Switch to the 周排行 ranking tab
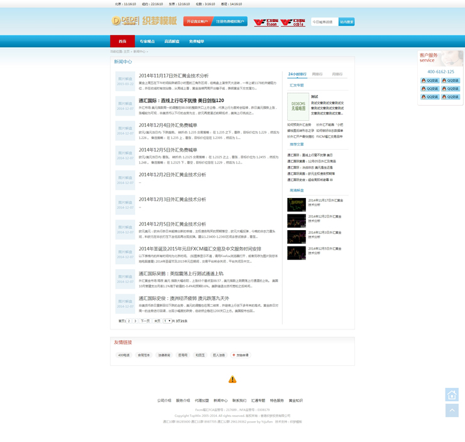This screenshot has width=465, height=442. [317, 74]
